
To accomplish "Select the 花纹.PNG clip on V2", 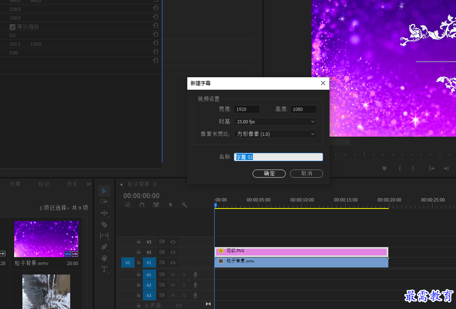I will (301, 252).
